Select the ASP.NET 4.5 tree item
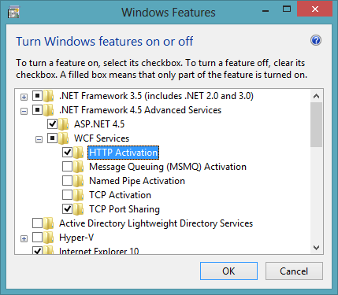This screenshot has width=338, height=295. [99, 124]
